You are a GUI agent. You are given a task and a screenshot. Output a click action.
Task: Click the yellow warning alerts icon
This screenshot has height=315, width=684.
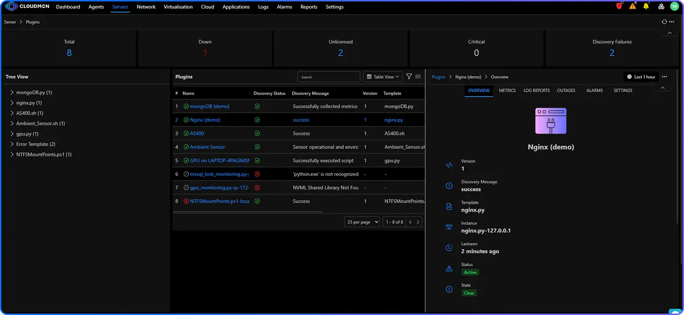(x=632, y=7)
